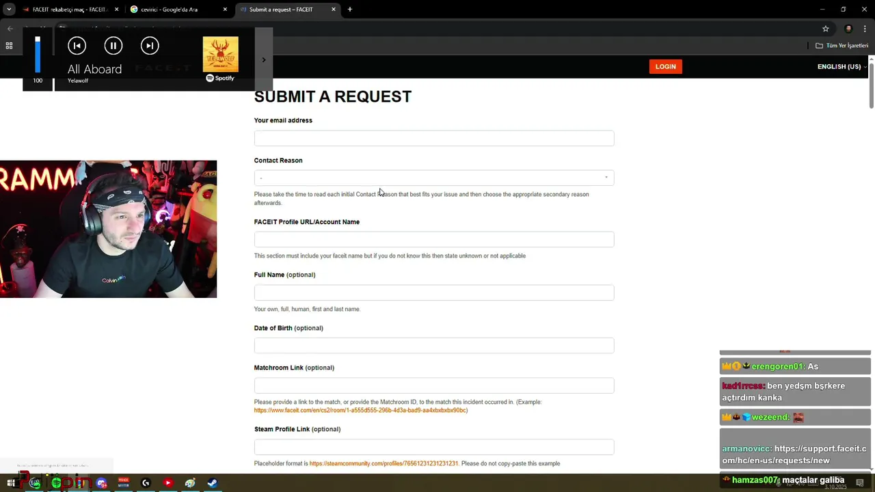The image size is (875, 492).
Task: Close the FACEIT rekabetçi maç tab
Action: [116, 10]
